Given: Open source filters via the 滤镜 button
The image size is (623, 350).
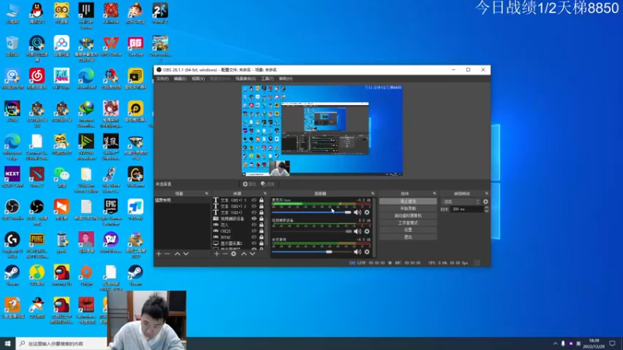Looking at the screenshot, I should [268, 184].
